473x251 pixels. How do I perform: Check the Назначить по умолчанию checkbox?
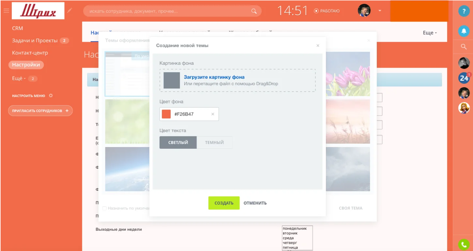[105, 208]
